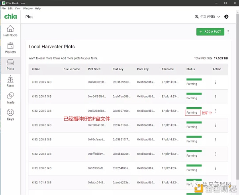Open action menu for plot 0x99cfeaa6
Image resolution: width=239 pixels, height=195 pixels.
[x=215, y=140]
